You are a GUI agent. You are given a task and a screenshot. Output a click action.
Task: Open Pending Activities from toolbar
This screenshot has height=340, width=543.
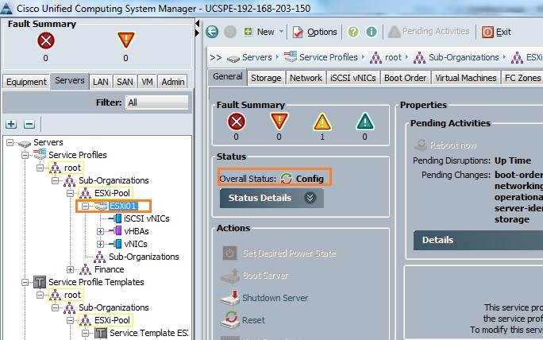(x=429, y=32)
